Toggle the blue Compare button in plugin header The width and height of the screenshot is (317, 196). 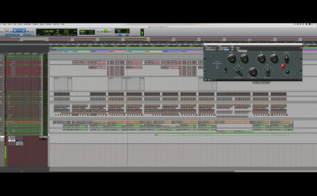pos(227,50)
